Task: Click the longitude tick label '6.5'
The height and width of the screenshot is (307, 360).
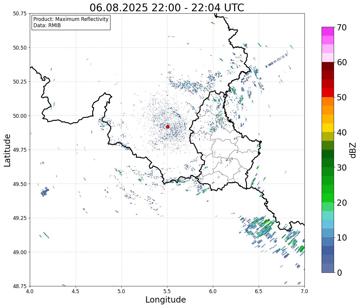Action: [x=259, y=291]
